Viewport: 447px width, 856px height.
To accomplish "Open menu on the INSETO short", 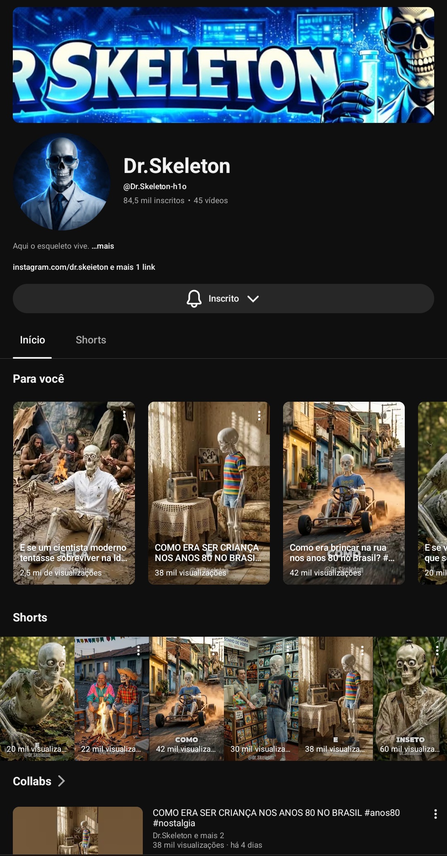I will tap(437, 650).
